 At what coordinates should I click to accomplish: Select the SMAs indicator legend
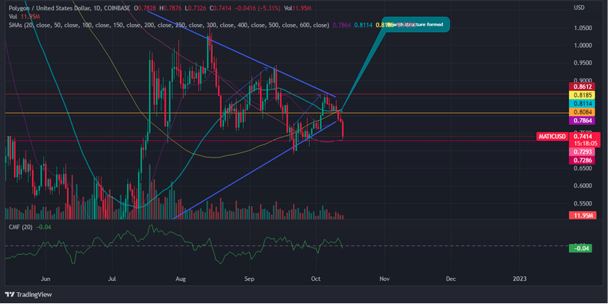[167, 25]
